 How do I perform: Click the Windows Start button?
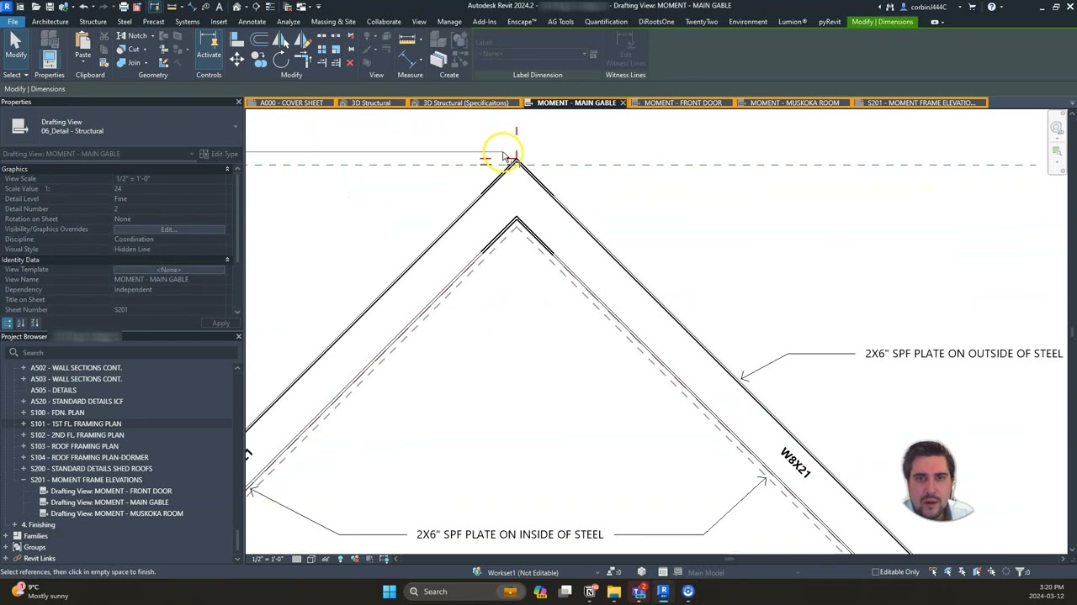pos(390,592)
